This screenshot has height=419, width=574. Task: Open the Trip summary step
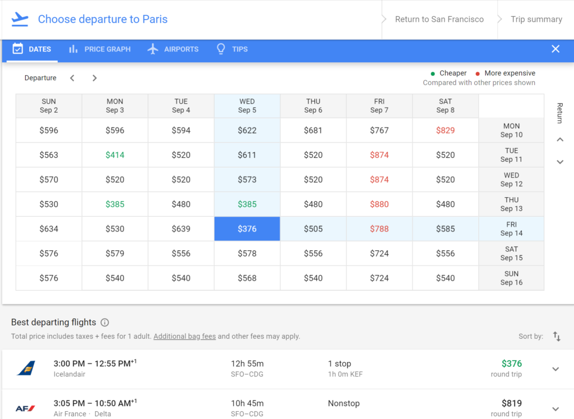tap(536, 18)
